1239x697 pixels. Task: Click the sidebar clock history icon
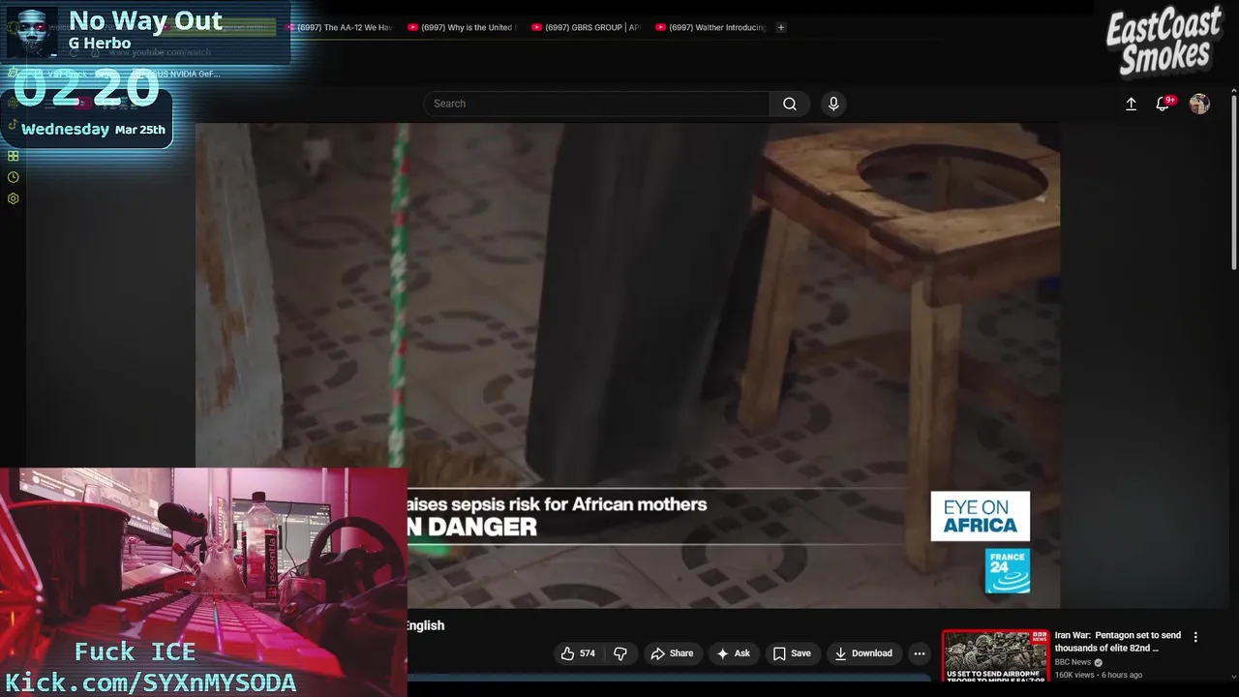[x=13, y=177]
